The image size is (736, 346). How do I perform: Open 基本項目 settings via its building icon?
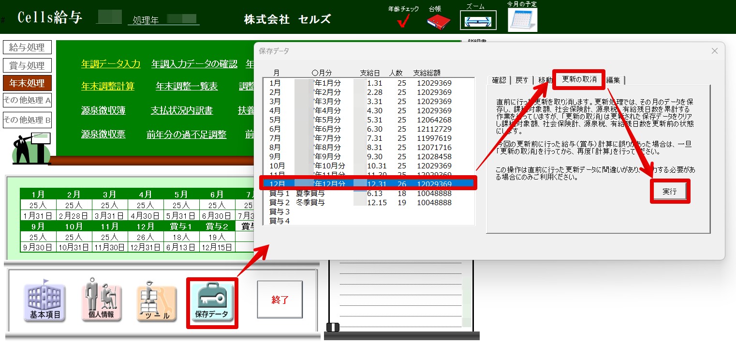44,300
